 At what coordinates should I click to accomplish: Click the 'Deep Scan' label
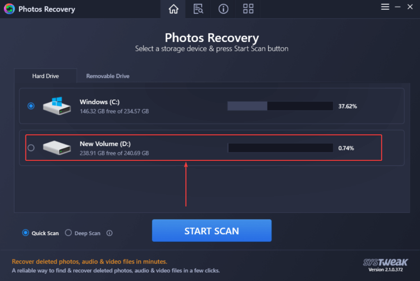(87, 233)
